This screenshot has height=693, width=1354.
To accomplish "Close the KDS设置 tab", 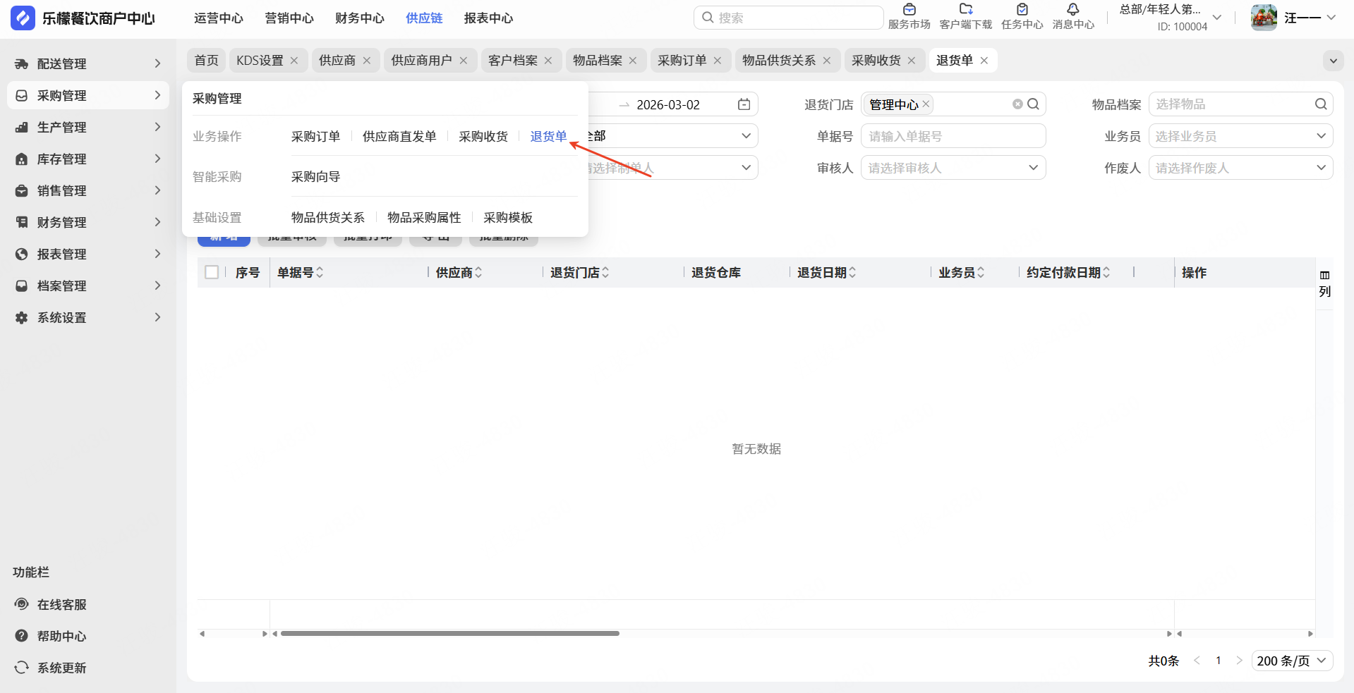I will (294, 61).
